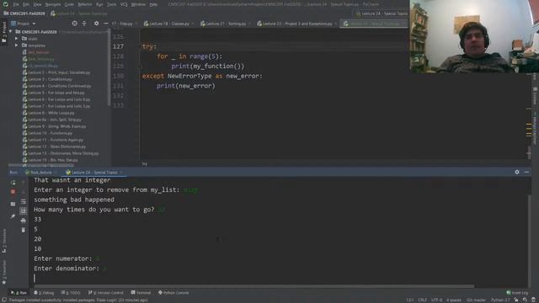Screen dimensions: 539x303
Task: Collapse the CMSC201-Fall2020 root folder
Action: 11,32
